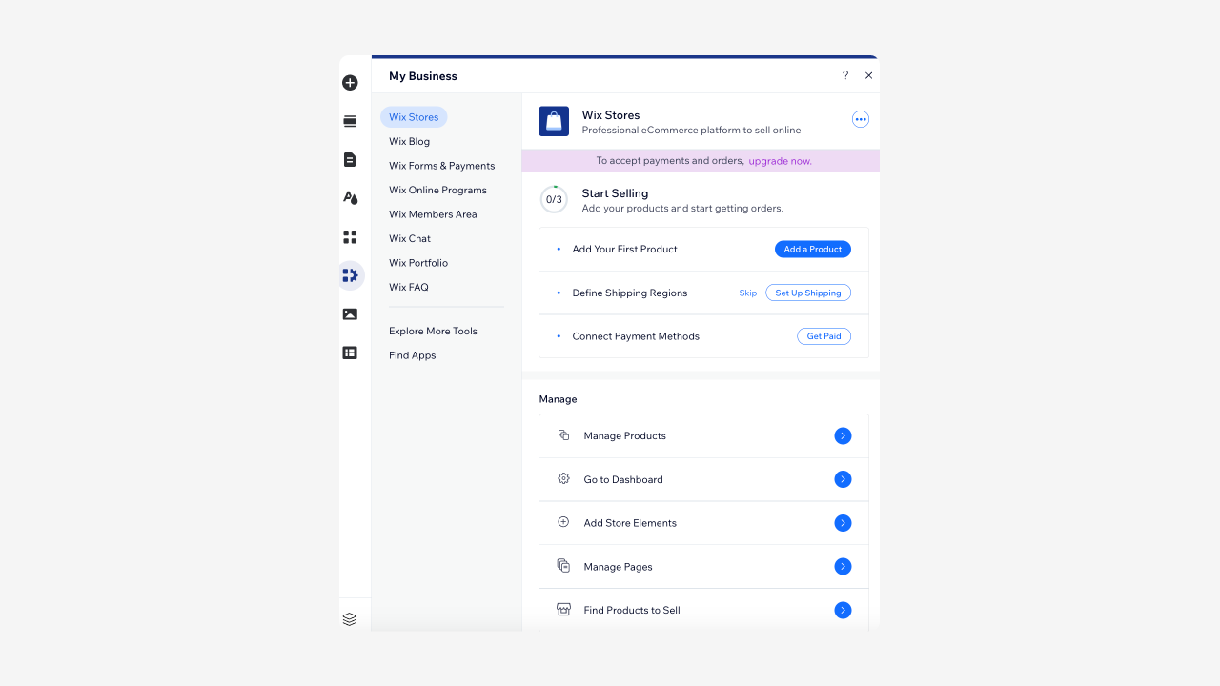Select Wix Members Area

(x=433, y=214)
